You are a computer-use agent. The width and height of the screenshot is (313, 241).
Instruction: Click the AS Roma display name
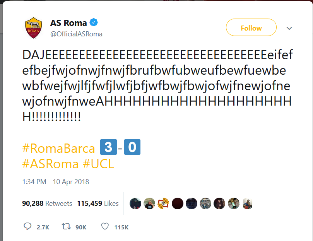pyautogui.click(x=68, y=23)
